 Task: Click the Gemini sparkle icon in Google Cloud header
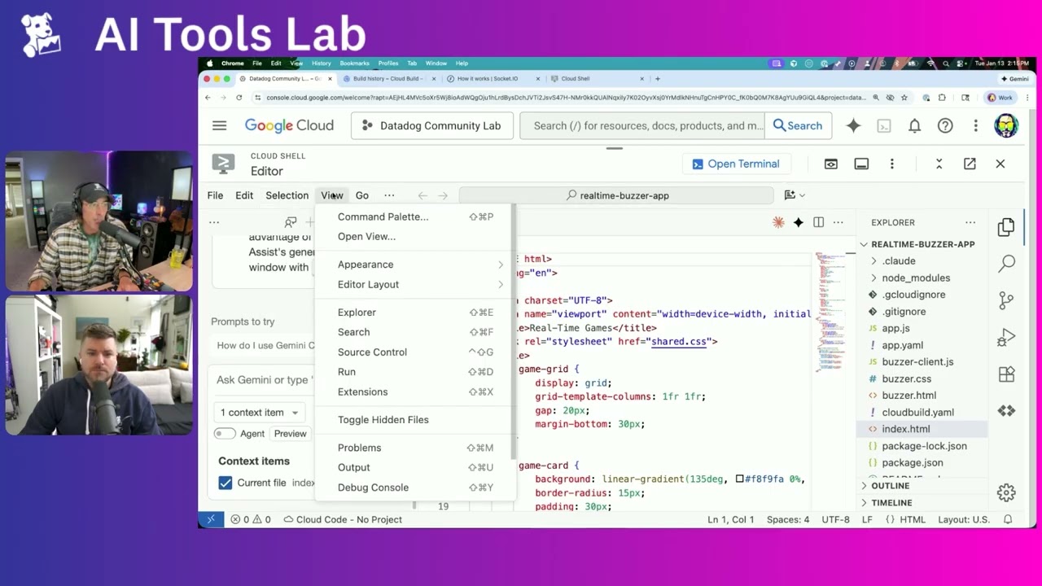click(x=853, y=125)
